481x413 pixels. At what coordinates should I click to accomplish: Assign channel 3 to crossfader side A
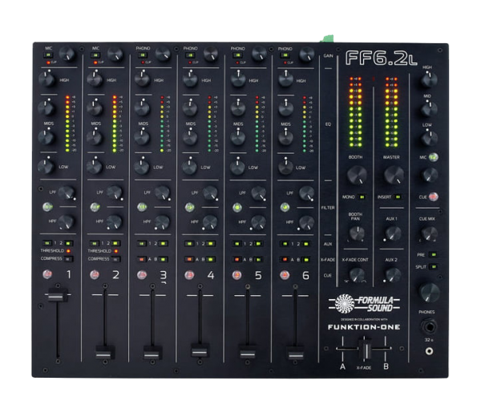[x=142, y=259]
